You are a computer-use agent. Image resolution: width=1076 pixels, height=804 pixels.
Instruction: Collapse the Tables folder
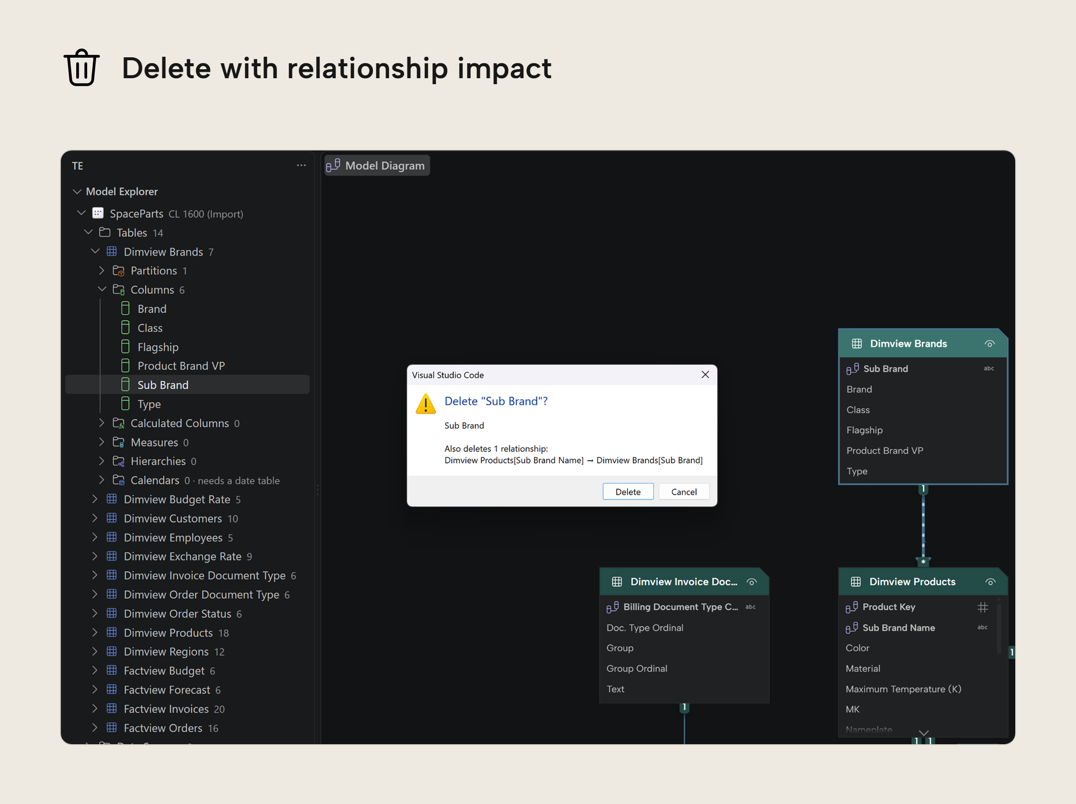[88, 232]
